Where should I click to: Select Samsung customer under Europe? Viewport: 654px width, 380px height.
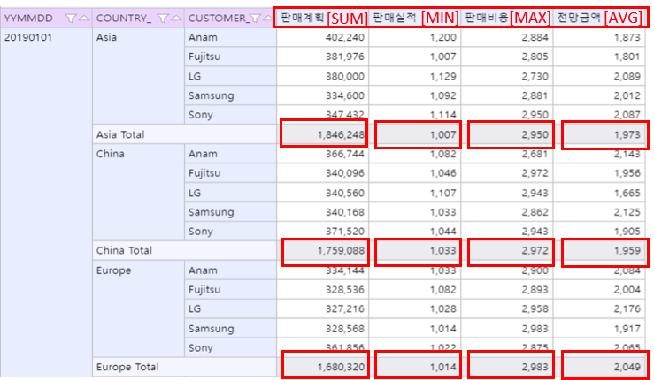click(x=231, y=329)
